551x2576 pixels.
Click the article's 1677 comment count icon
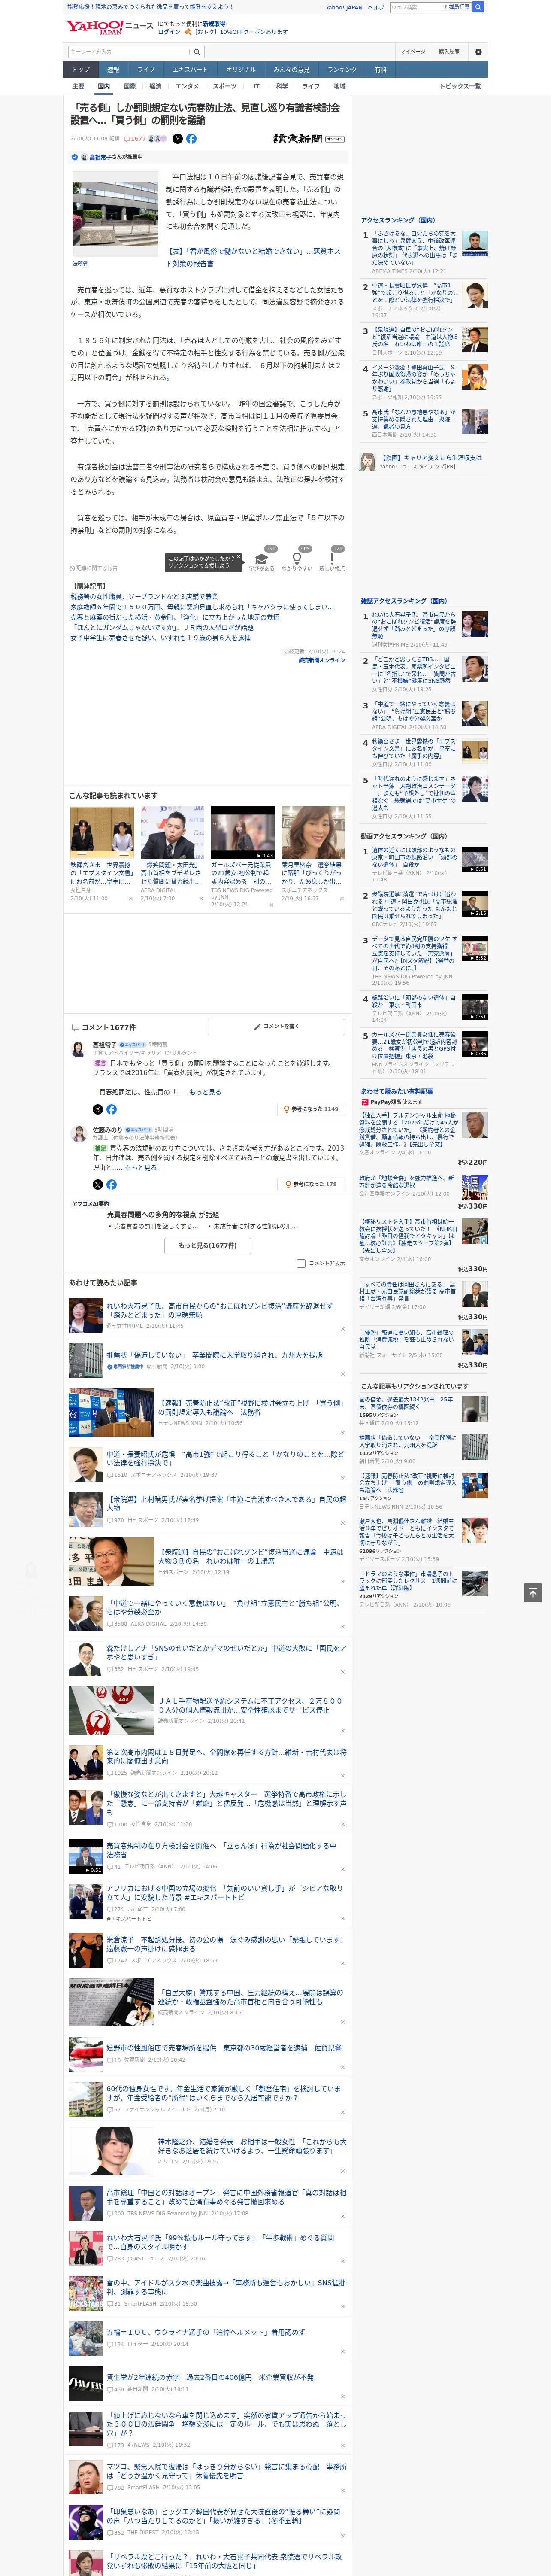(x=136, y=139)
